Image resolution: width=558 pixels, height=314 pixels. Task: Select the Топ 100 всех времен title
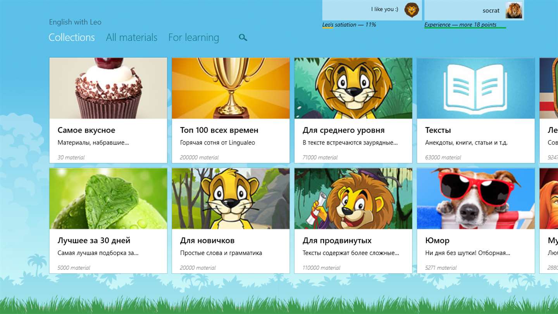[x=219, y=130]
